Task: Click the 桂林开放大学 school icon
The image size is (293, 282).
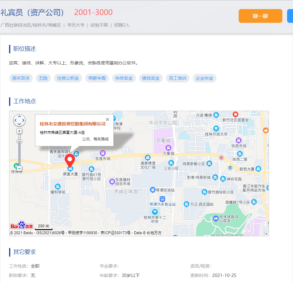Action: [x=216, y=128]
